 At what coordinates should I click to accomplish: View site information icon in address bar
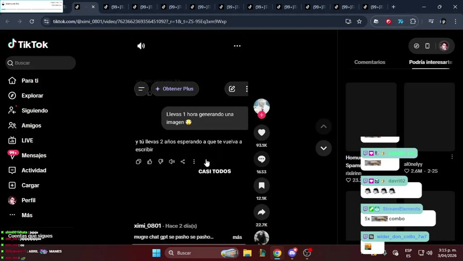click(46, 21)
